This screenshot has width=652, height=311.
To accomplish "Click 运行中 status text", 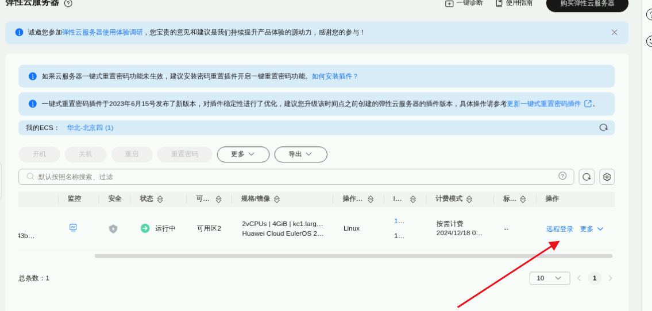I will tap(165, 228).
